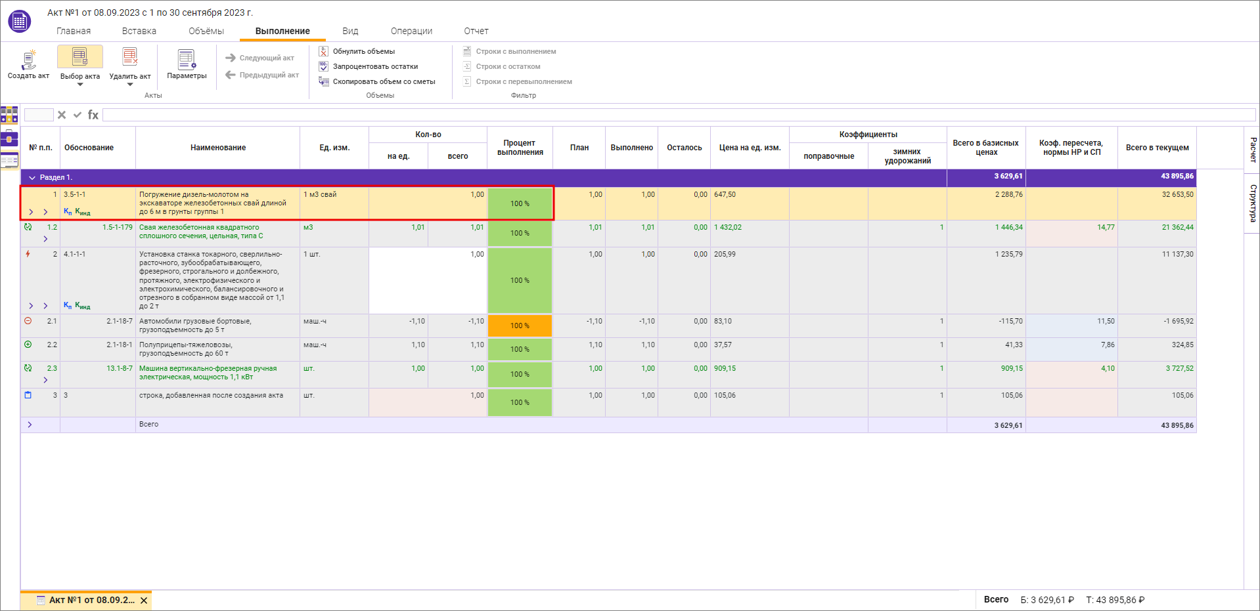Toggle filter Строки с выполнением

tap(509, 51)
